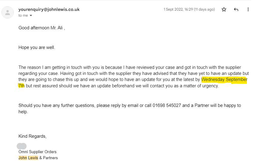
Task: Click the reply arrow icon
Action: click(x=236, y=10)
